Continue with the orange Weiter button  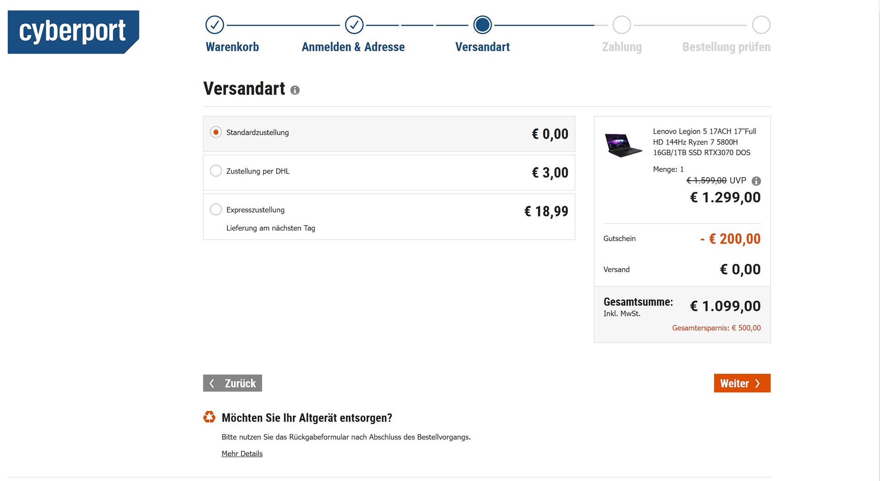tap(742, 383)
